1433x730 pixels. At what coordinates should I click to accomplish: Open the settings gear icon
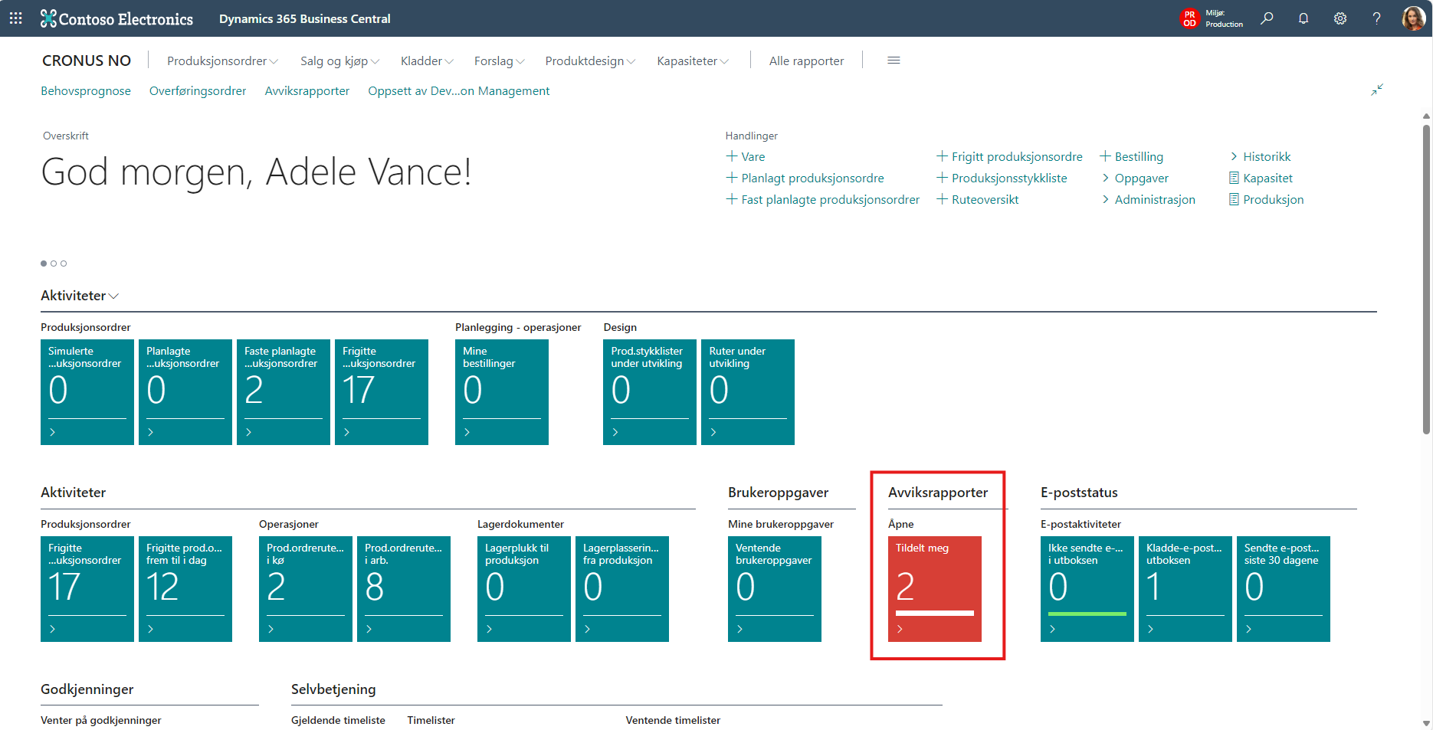pyautogui.click(x=1340, y=18)
